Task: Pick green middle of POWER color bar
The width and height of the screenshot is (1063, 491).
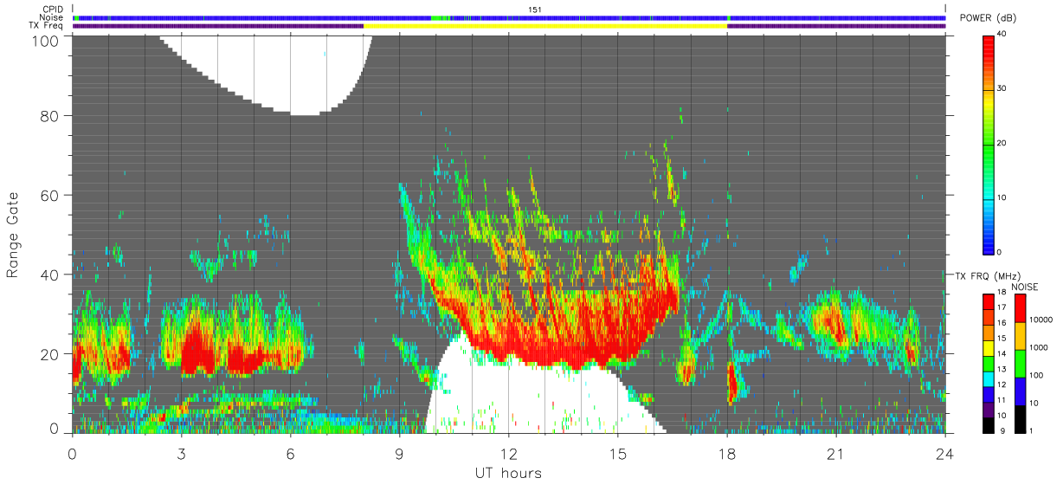Action: pyautogui.click(x=989, y=143)
